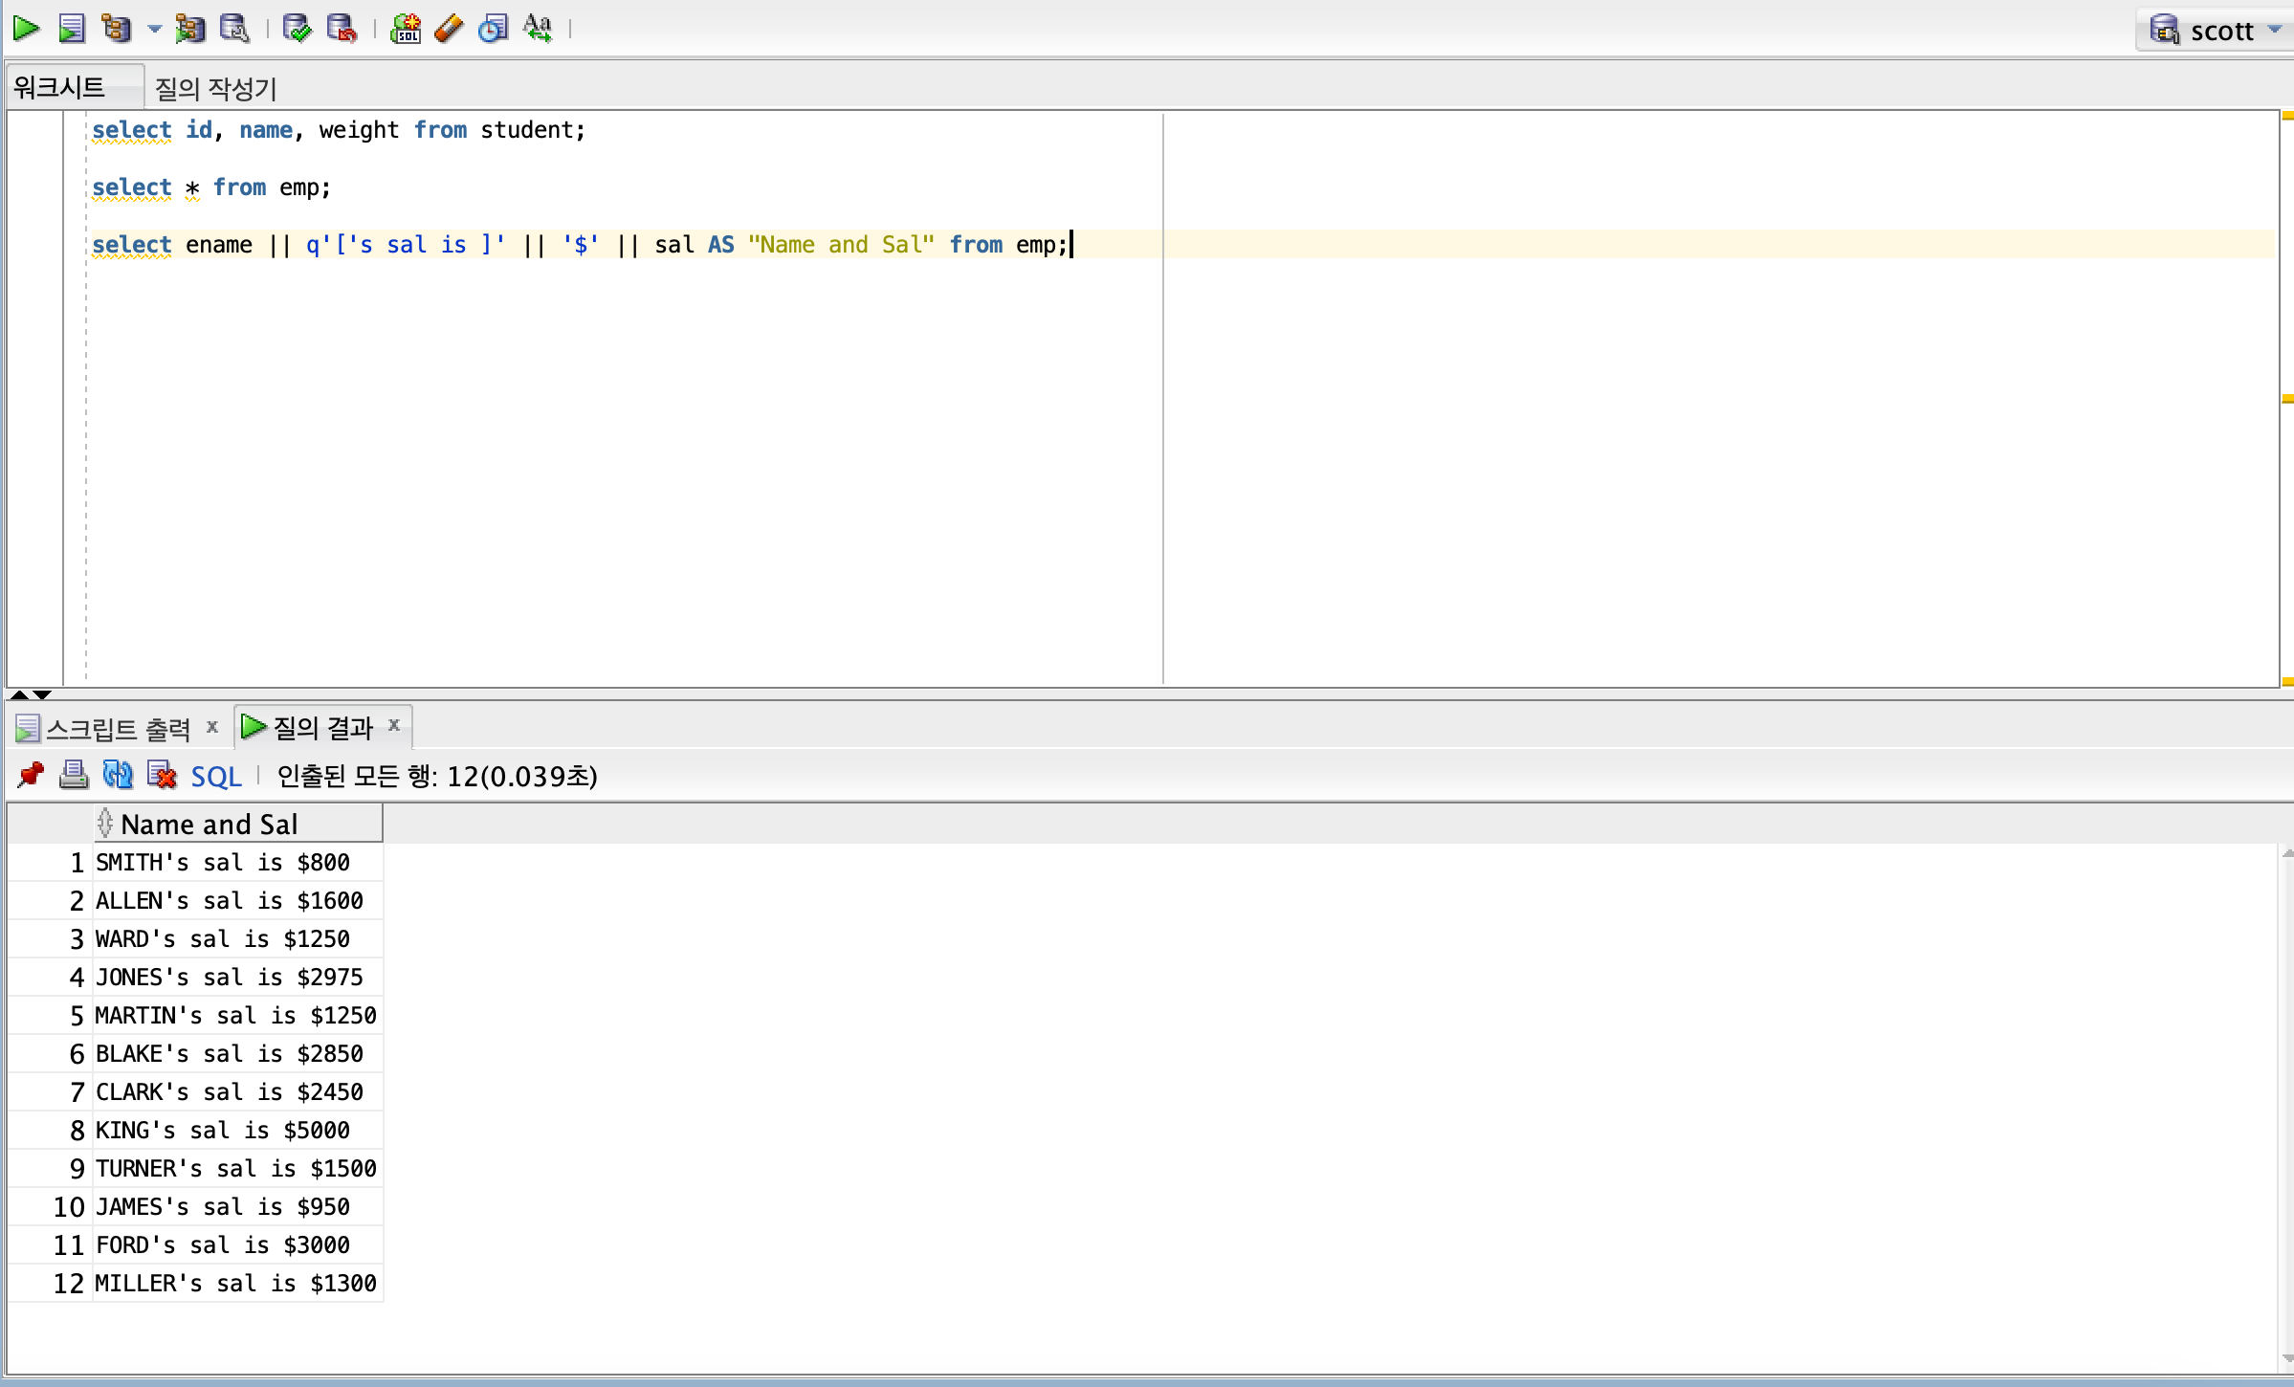Click the change case Aa icon

click(x=538, y=29)
